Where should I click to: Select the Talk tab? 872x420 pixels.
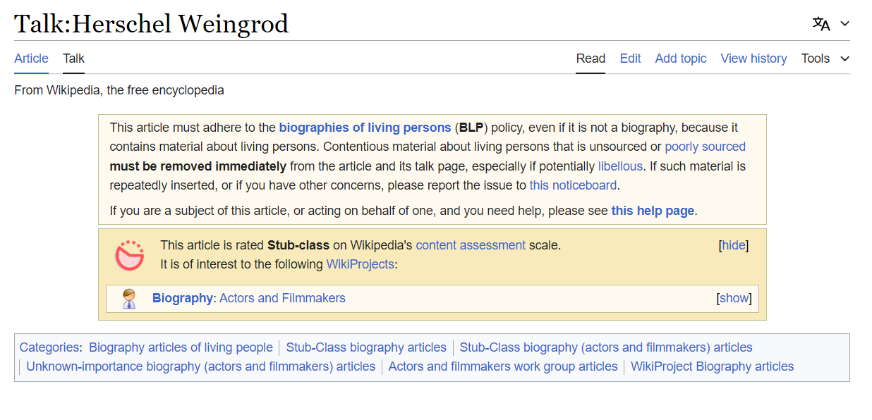pos(73,58)
